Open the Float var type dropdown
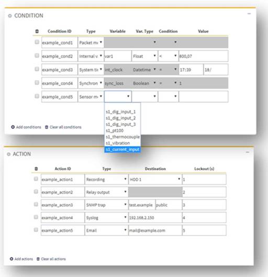This screenshot has height=277, width=268. 144,56
